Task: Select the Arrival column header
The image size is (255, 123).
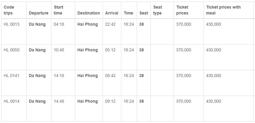Action: click(112, 13)
